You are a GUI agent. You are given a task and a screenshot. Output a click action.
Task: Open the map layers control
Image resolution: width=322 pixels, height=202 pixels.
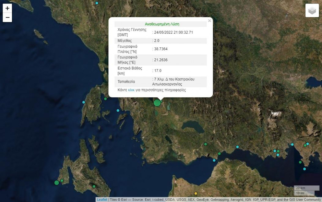[312, 11]
